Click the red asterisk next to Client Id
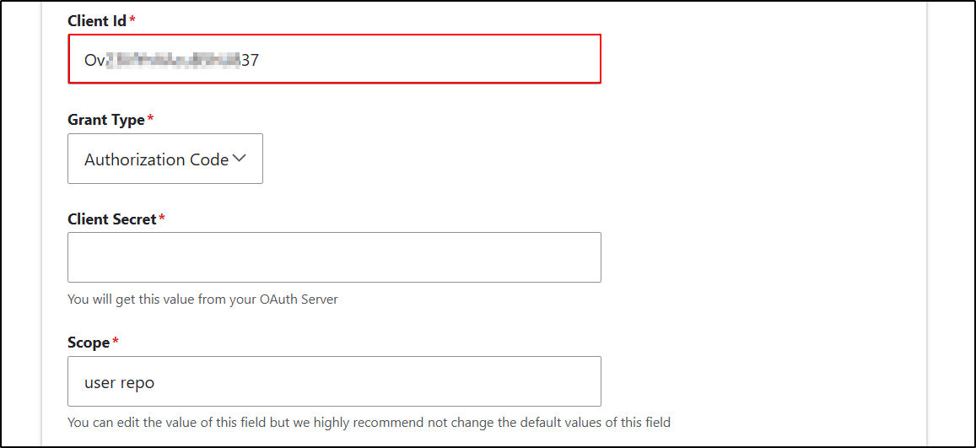This screenshot has height=448, width=976. click(x=132, y=19)
